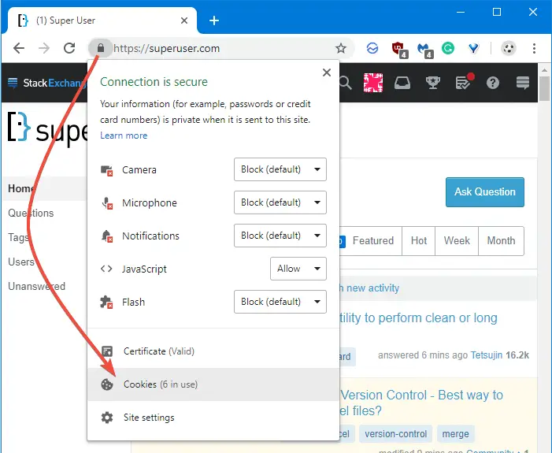The image size is (552, 453).
Task: Open the site switcher icon at top right
Action: click(523, 83)
